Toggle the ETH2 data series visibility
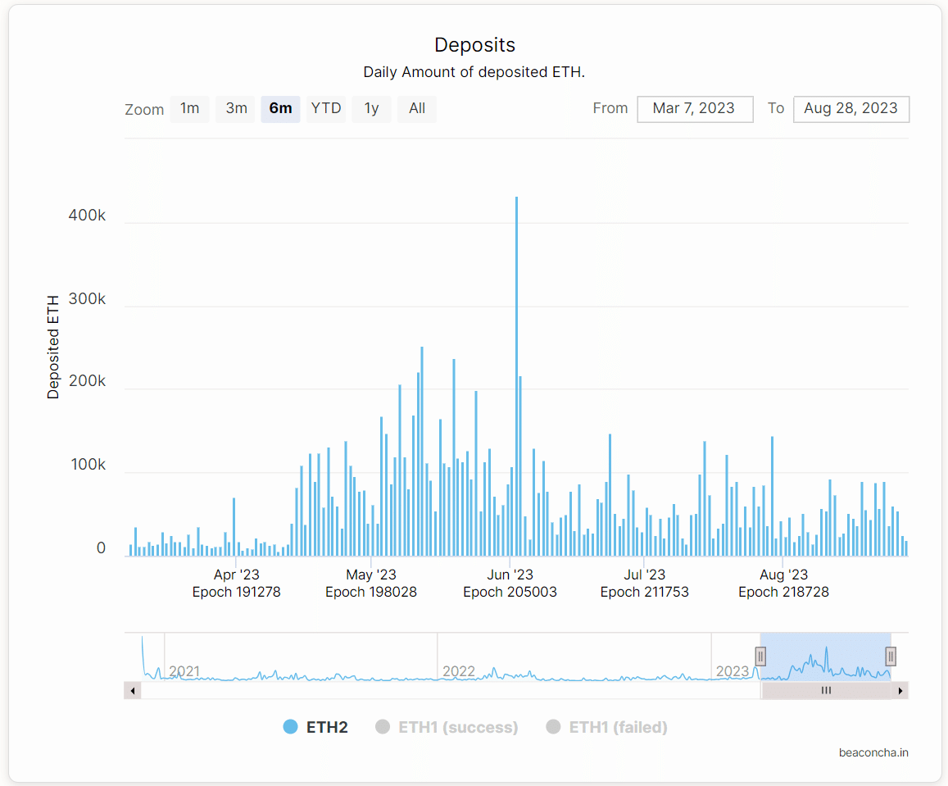 (318, 726)
